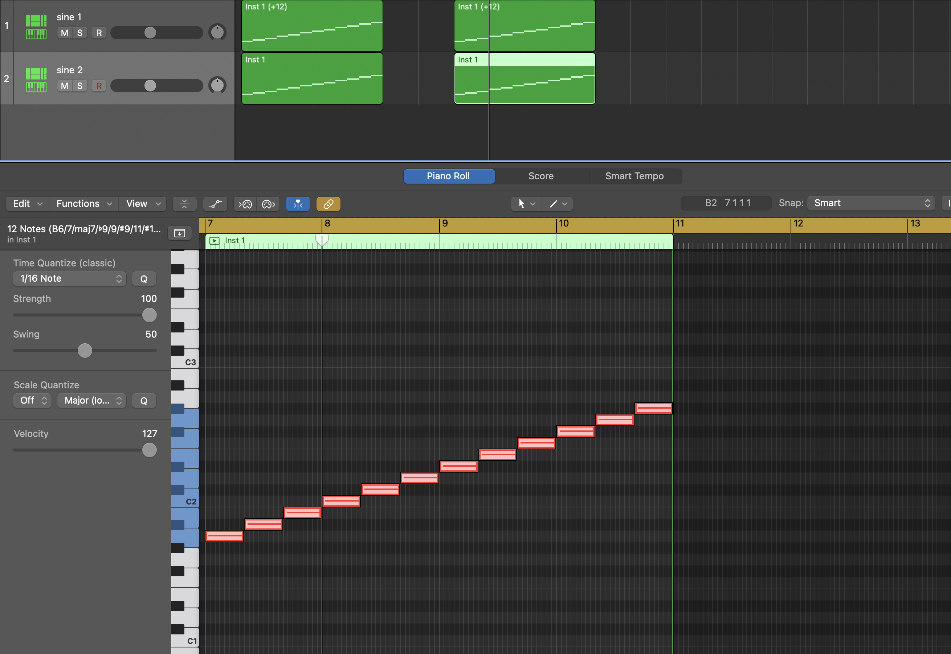Screen dimensions: 951x654
Task: Solo sine 2 track with S button
Action: tap(79, 85)
